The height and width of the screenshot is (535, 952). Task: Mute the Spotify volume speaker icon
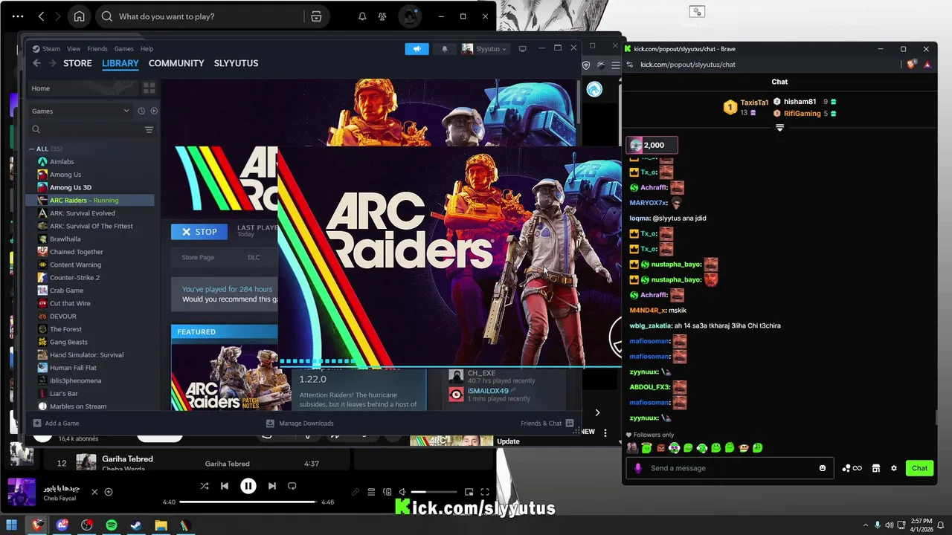point(402,492)
